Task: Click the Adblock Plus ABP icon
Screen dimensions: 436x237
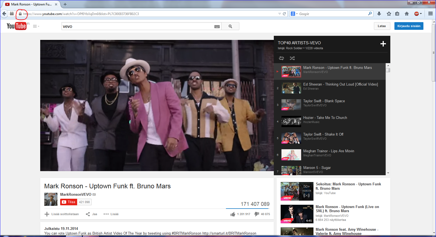Action: point(416,14)
